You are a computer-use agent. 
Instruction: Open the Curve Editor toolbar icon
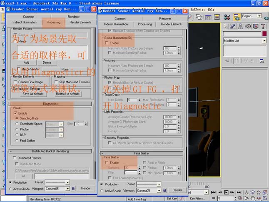[x=208, y=17]
